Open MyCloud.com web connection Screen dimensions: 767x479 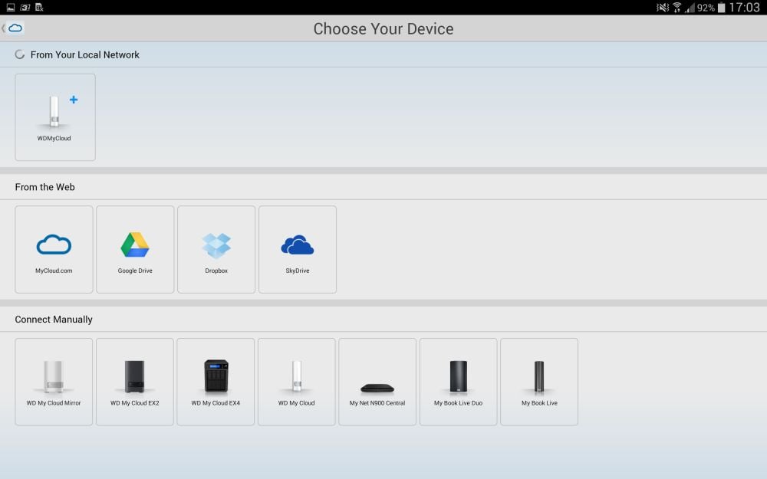click(x=54, y=249)
